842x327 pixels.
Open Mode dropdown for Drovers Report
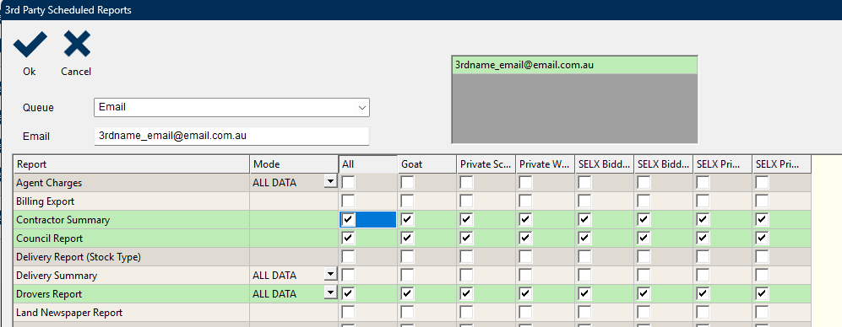point(331,293)
